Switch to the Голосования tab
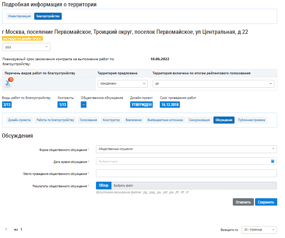Image resolution: width=285 pixels, height=238 pixels. click(x=88, y=120)
